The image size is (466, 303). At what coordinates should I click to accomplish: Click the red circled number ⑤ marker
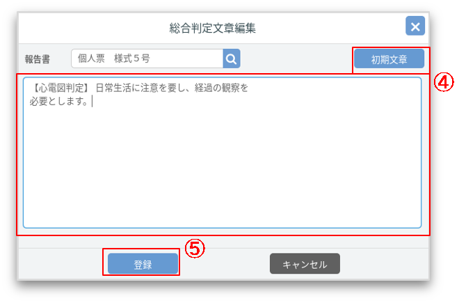click(x=195, y=249)
